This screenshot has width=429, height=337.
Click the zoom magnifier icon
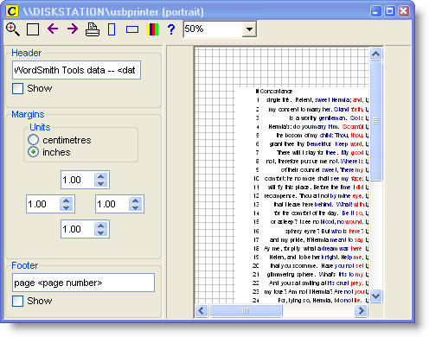pos(13,29)
